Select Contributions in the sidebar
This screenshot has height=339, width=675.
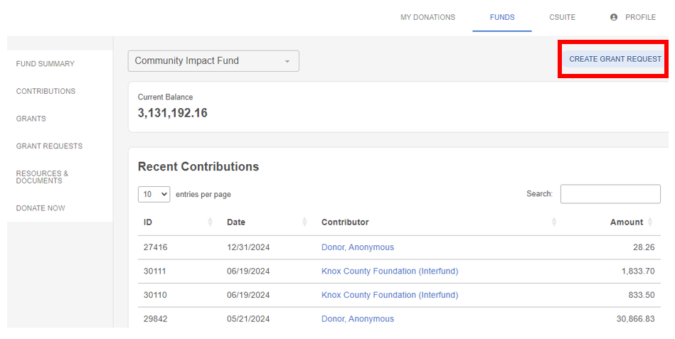[46, 91]
